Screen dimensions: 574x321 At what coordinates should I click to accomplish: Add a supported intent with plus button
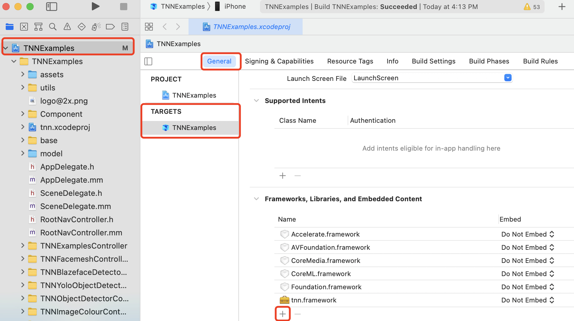click(282, 176)
